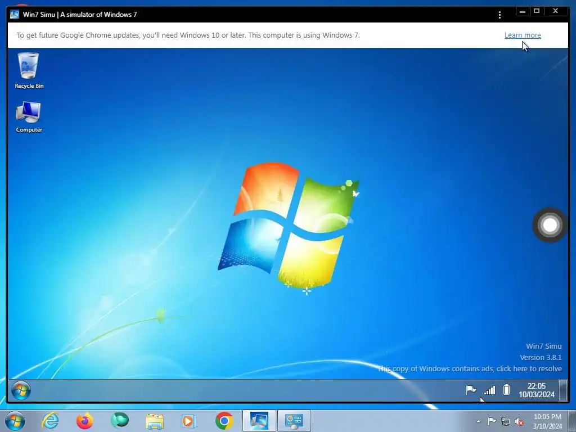
Task: Open the Win7 Simu three-dot menu
Action: (x=499, y=15)
